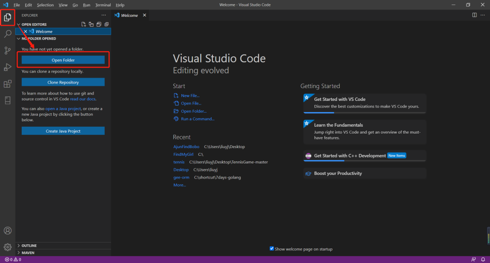The image size is (490, 263).
Task: Click the Clone Repository button
Action: coord(63,82)
